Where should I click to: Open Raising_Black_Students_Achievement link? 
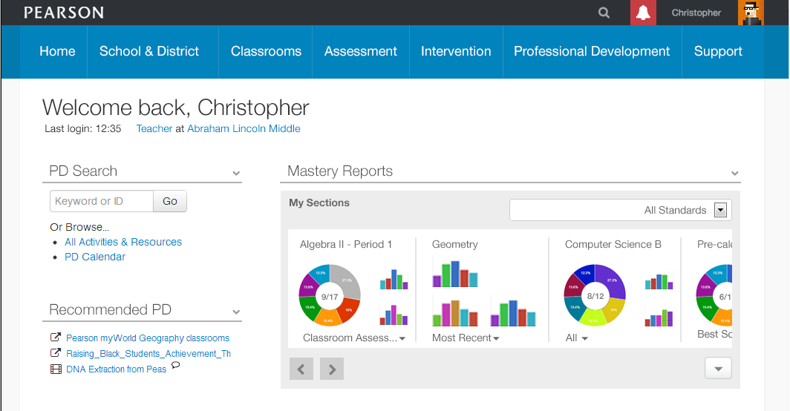[148, 354]
